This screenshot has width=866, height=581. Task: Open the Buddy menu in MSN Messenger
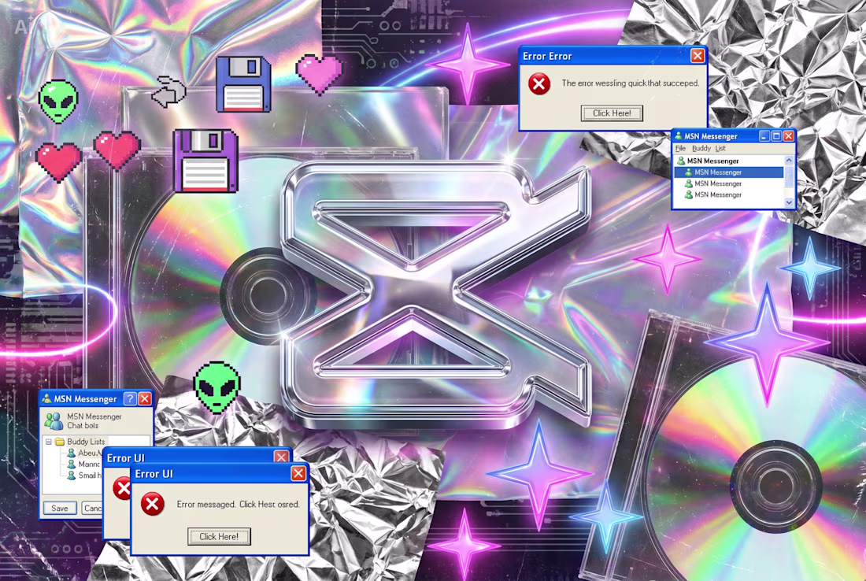pyautogui.click(x=701, y=149)
